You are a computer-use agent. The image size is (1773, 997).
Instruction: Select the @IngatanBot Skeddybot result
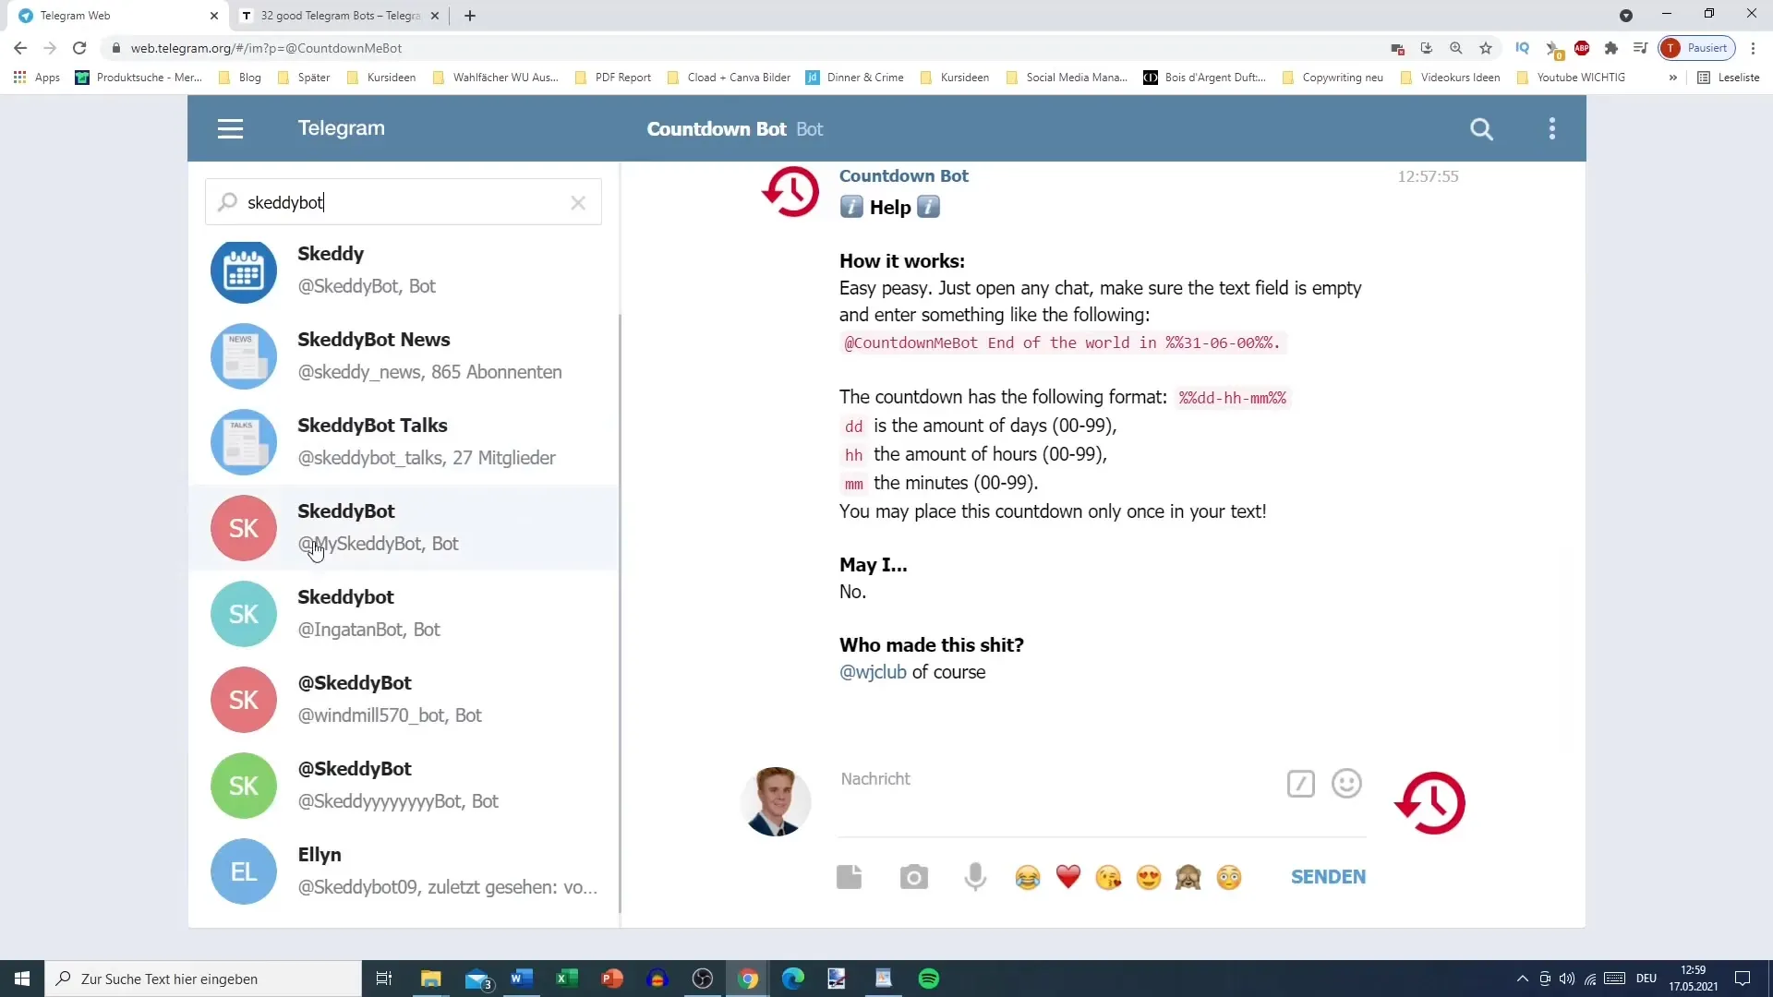point(404,614)
